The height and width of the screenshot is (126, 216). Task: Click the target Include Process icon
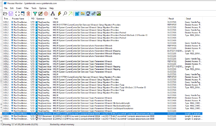46,14
